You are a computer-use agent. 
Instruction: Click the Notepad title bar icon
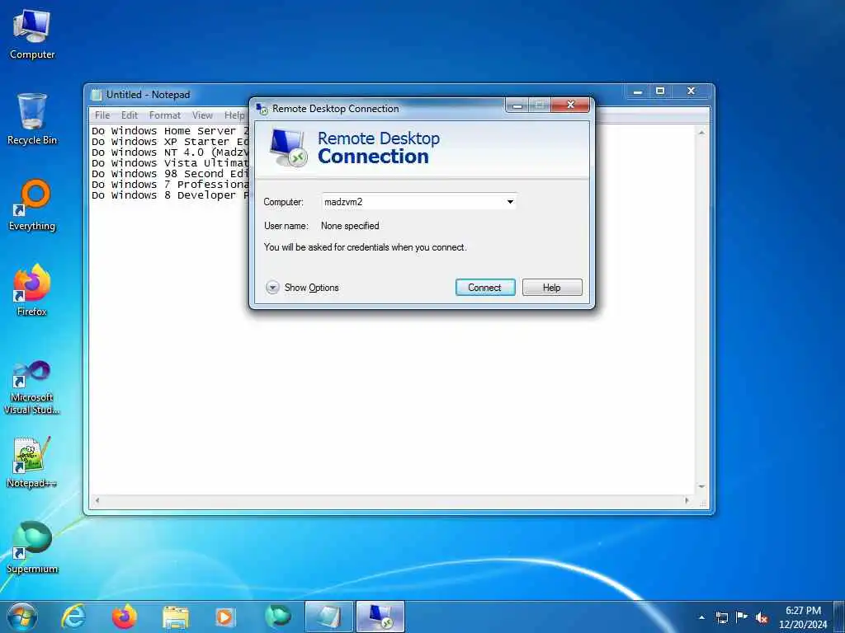[97, 95]
